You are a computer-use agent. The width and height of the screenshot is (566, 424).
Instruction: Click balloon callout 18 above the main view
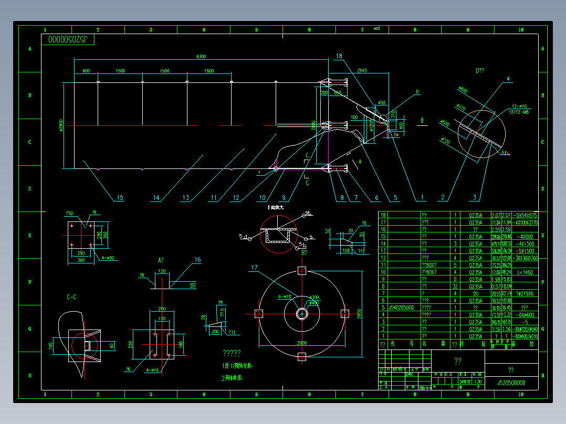click(x=339, y=56)
